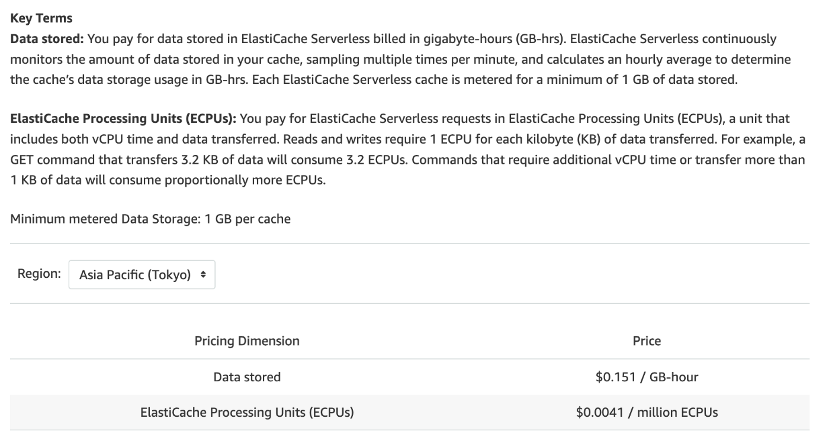
Task: Click the Data stored table row label
Action: tap(247, 377)
